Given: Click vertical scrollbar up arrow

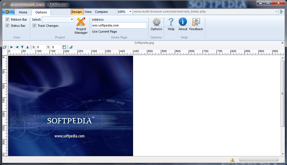Looking at the screenshot, I should 283,58.
